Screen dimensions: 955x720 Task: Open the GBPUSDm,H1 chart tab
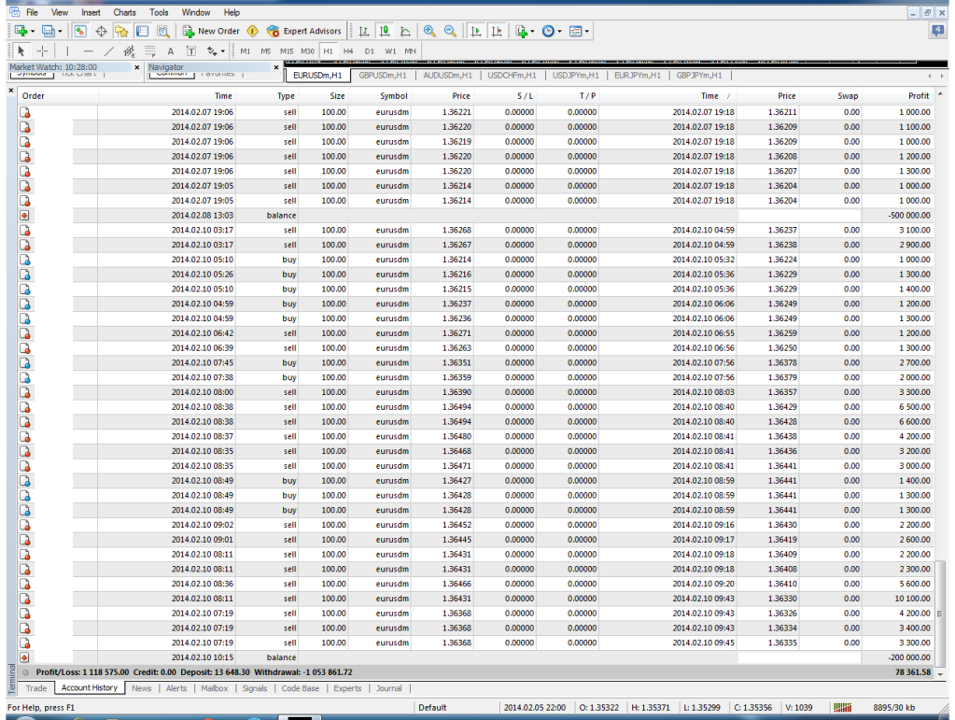point(383,76)
